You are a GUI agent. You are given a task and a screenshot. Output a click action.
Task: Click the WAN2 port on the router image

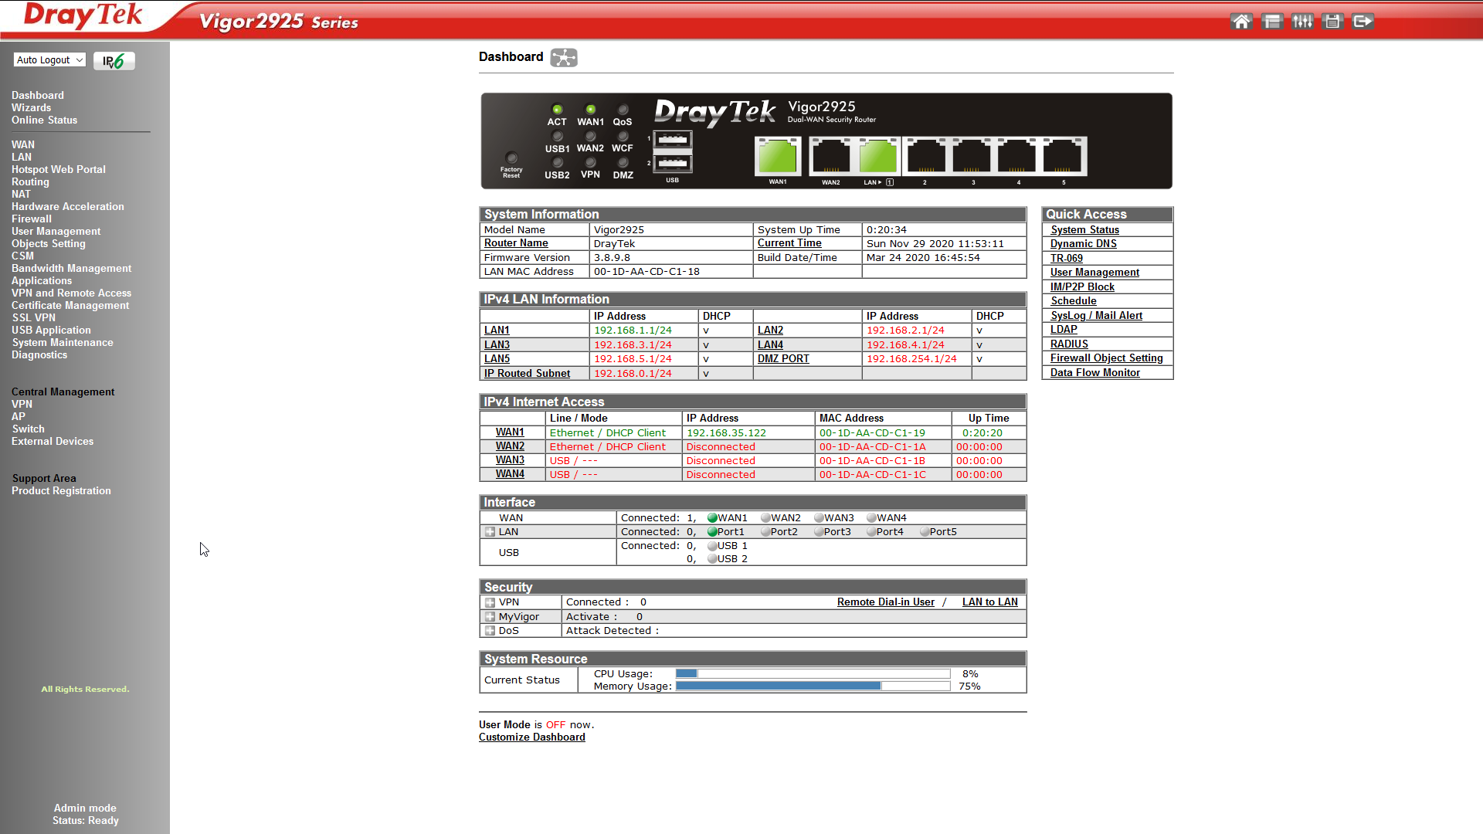click(x=830, y=157)
